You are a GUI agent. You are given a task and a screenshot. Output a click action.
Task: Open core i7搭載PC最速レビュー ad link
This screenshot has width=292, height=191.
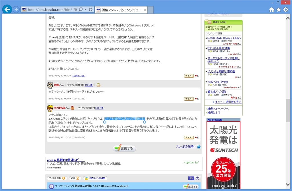[x=66, y=160]
